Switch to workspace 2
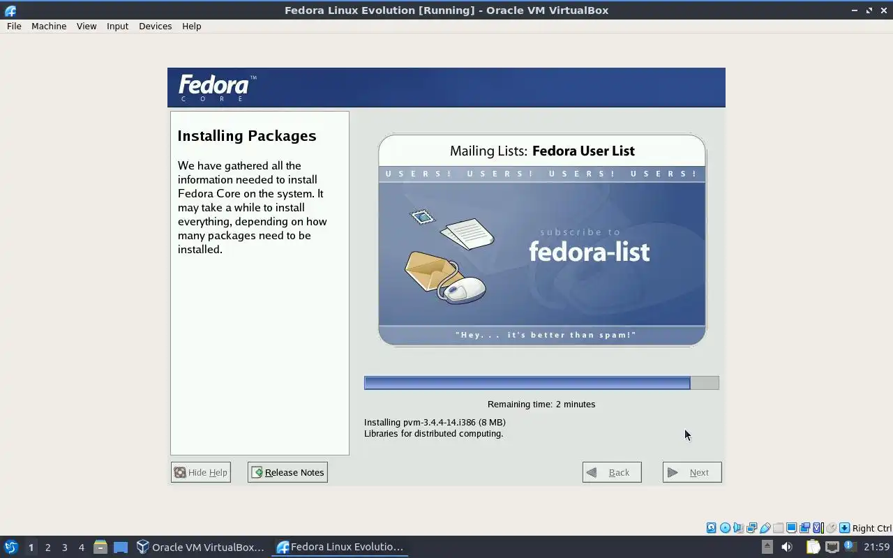Viewport: 893px width, 558px height. click(47, 548)
